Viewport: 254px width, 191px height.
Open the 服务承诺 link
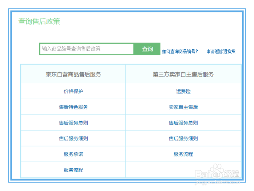[x=73, y=154]
